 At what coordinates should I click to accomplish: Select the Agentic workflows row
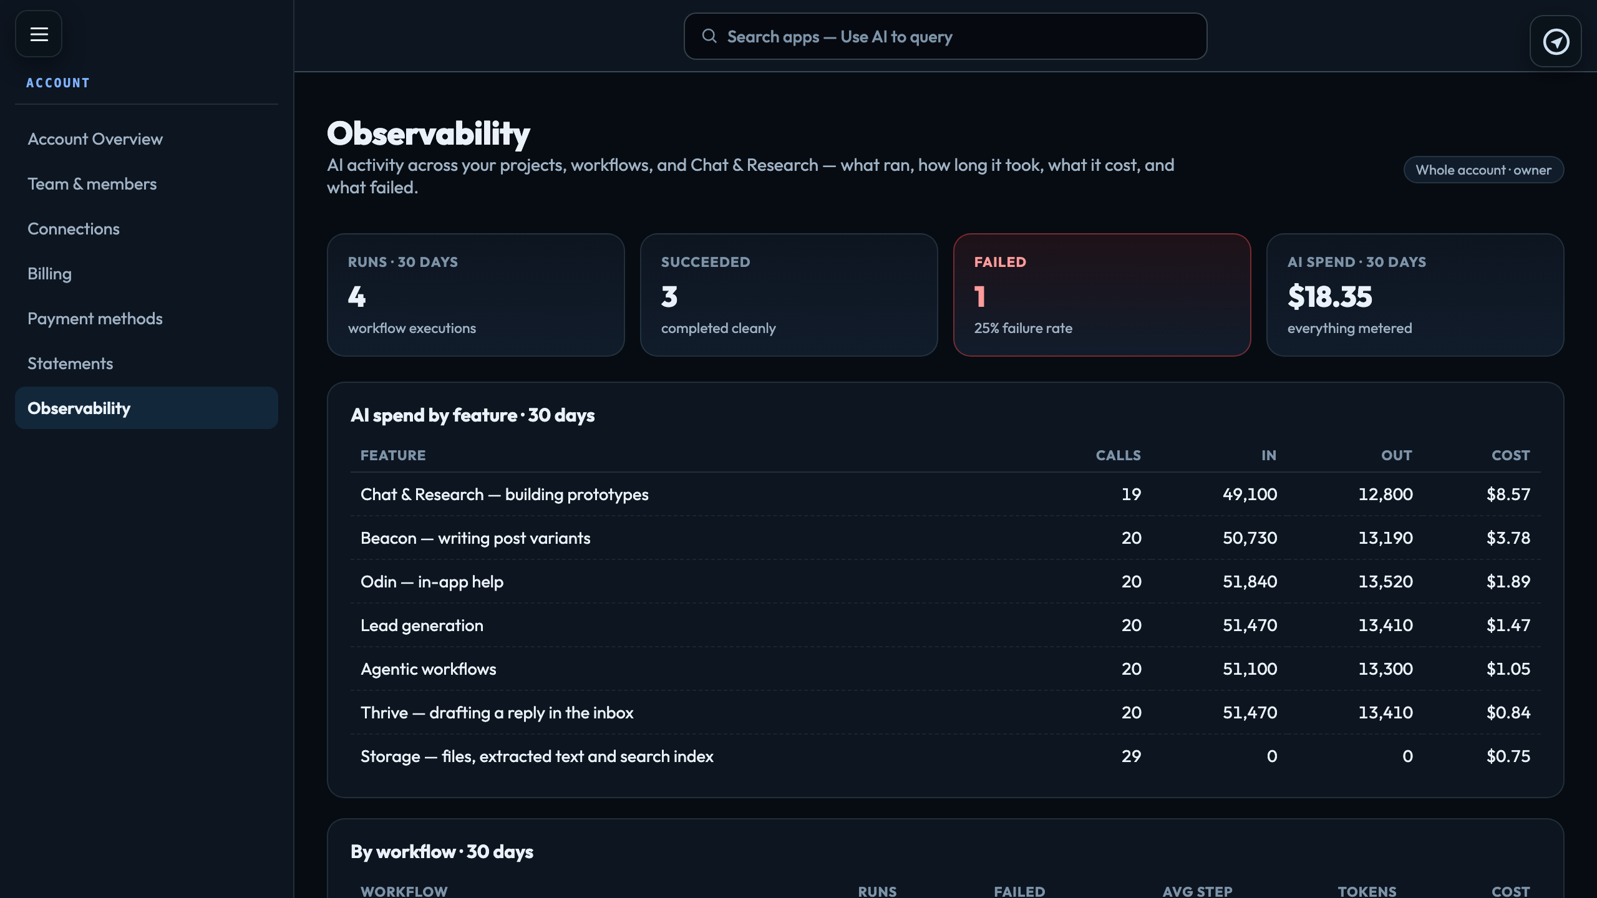coord(946,669)
